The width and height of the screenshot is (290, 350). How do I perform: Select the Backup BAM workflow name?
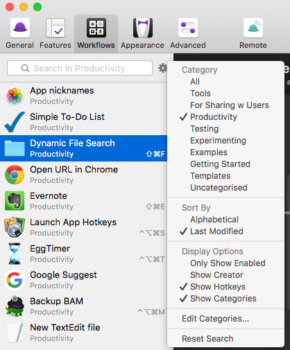coord(57,301)
